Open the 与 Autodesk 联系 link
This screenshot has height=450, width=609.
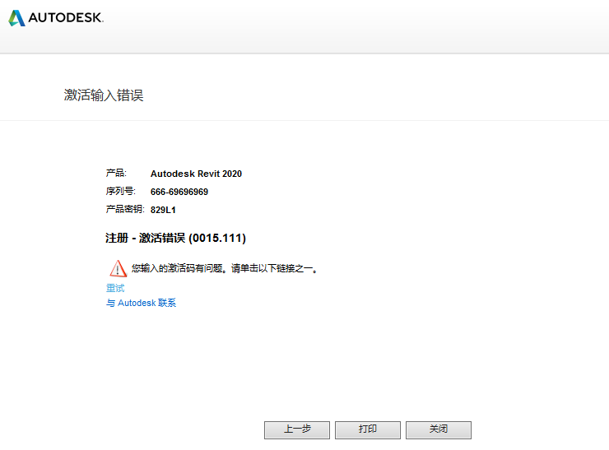pyautogui.click(x=141, y=303)
